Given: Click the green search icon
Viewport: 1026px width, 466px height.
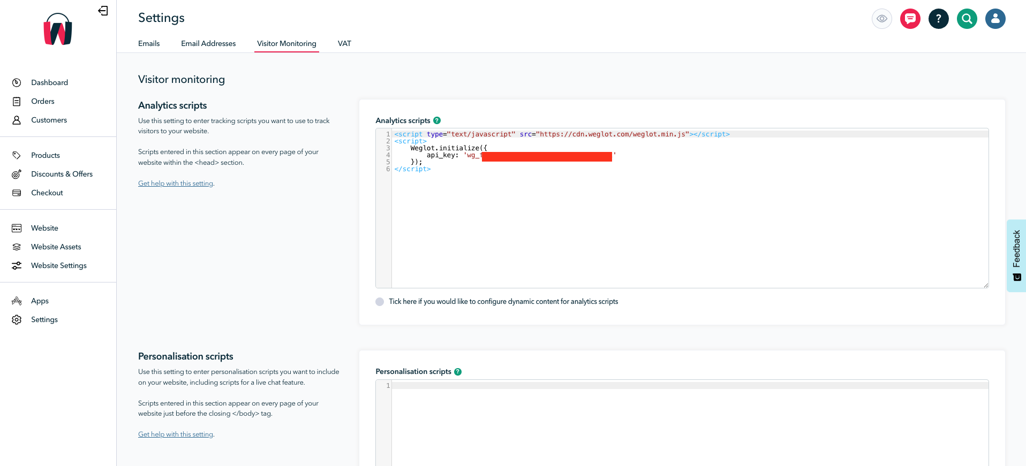Looking at the screenshot, I should (x=967, y=19).
